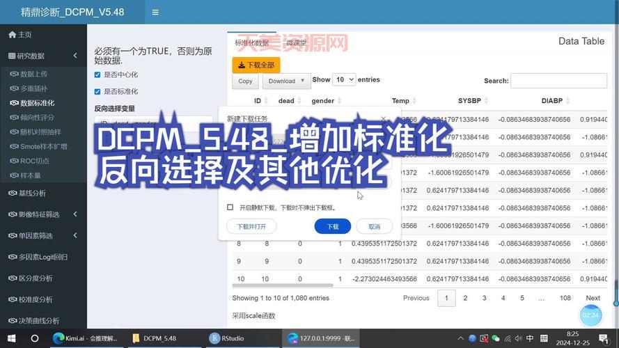Select current page 1 button

[x=446, y=298]
